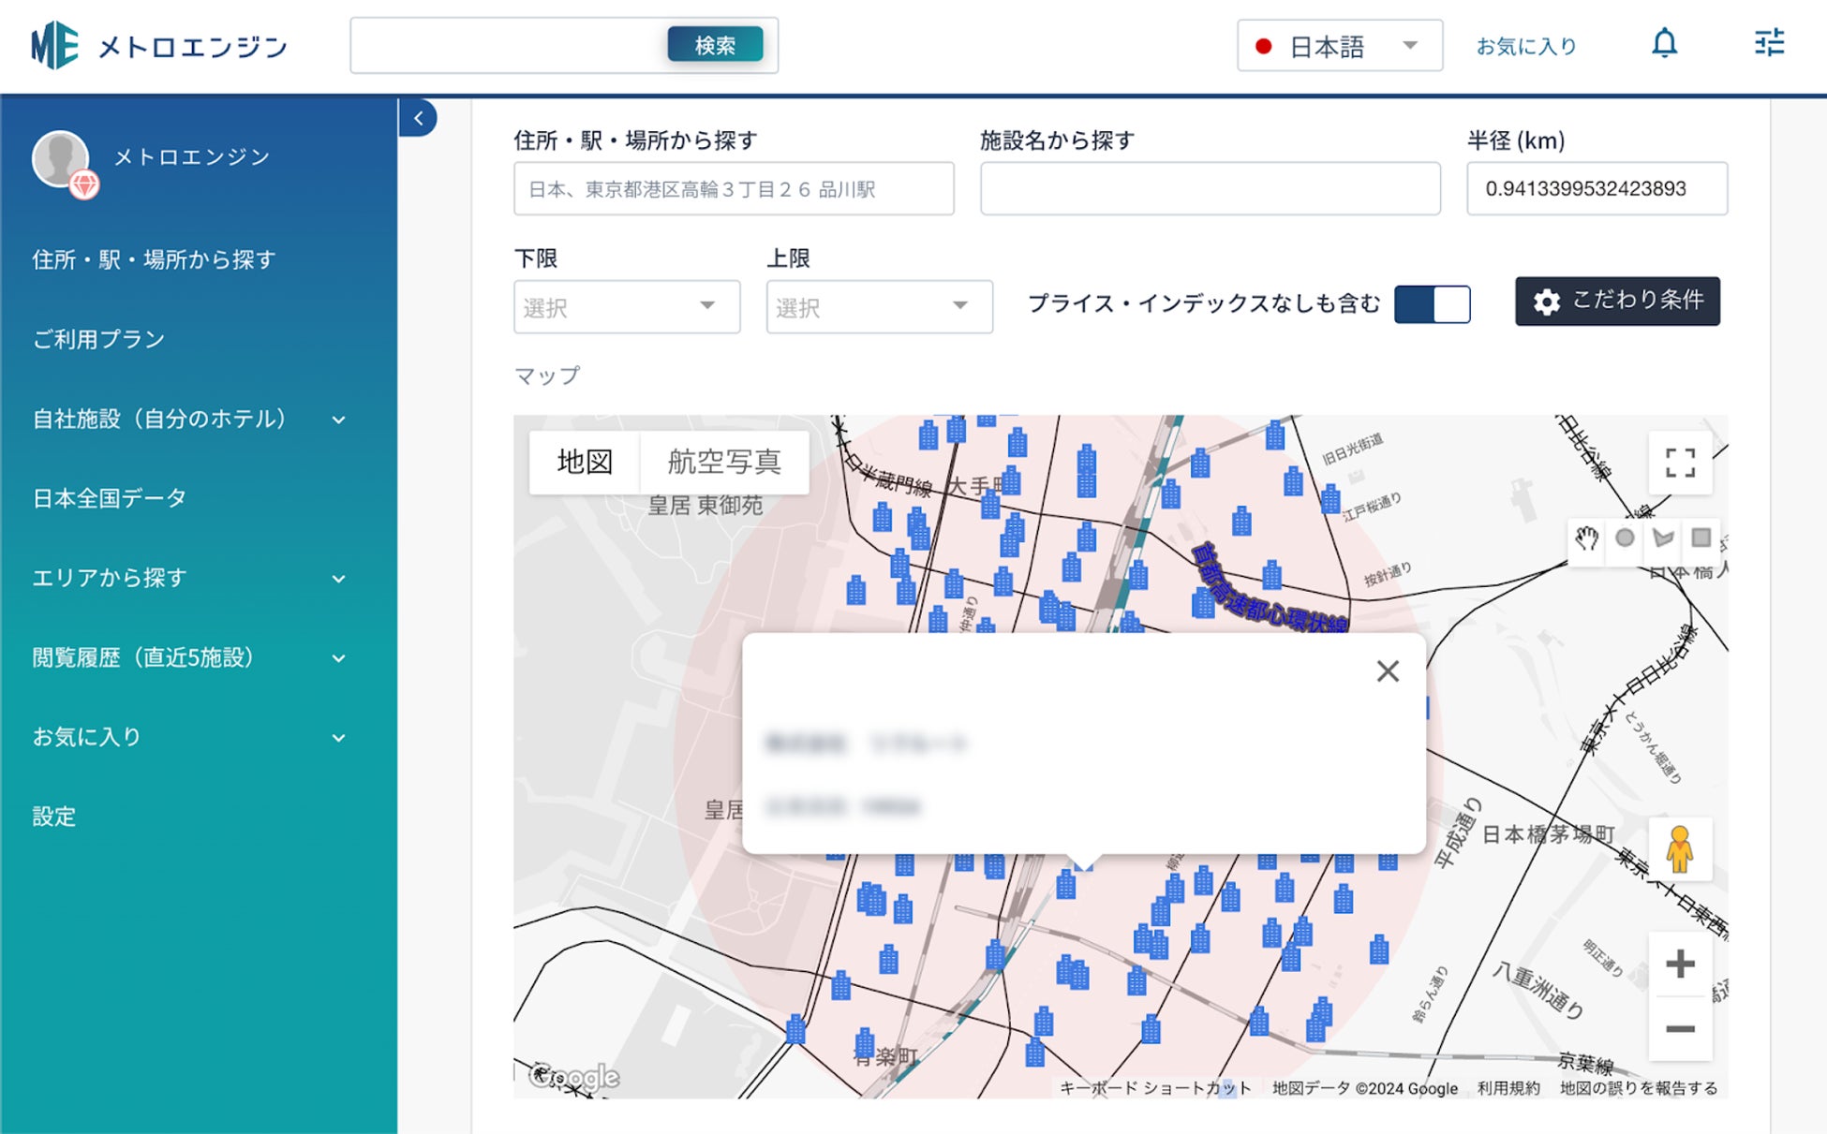Viewport: 1827px width, 1134px height.
Task: Click the 半径 (km) input field
Action: (x=1597, y=189)
